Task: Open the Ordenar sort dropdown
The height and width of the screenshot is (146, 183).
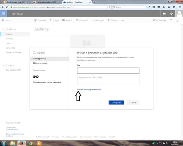Action: coord(159,20)
